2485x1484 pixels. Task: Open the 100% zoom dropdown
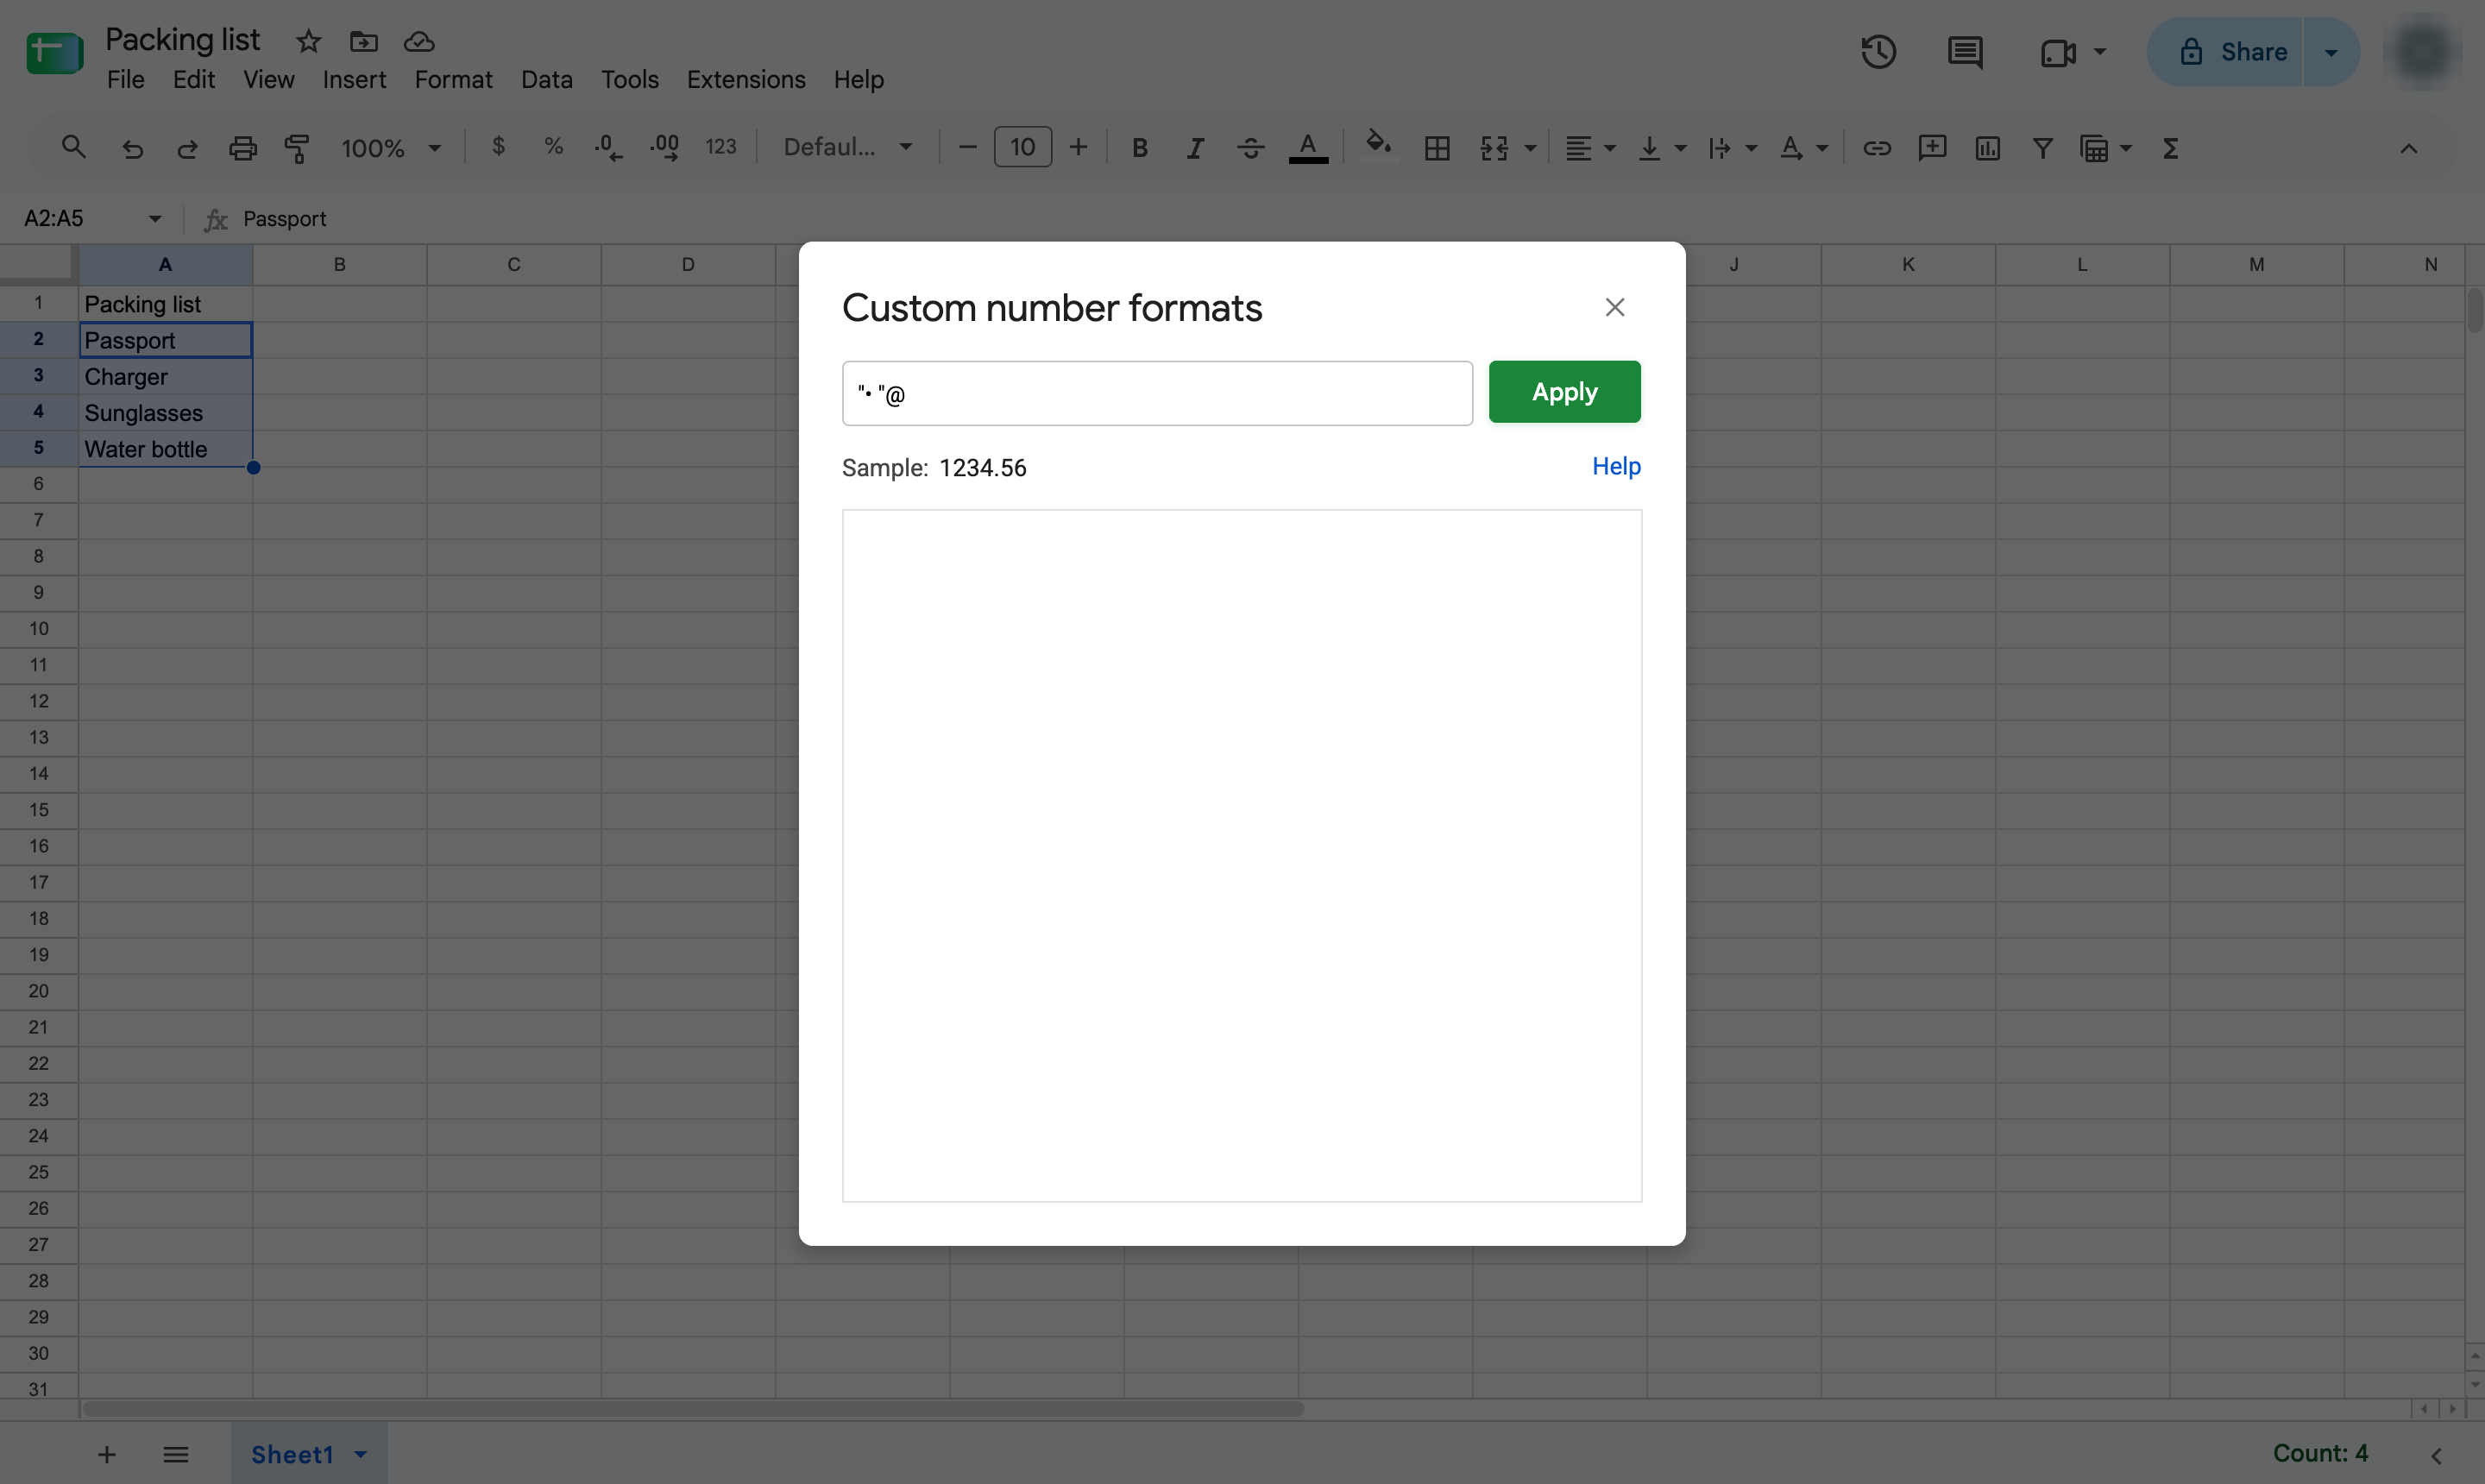[391, 148]
